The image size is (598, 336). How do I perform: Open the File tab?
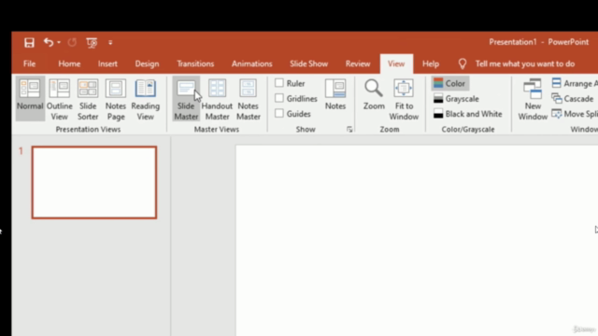pyautogui.click(x=29, y=64)
